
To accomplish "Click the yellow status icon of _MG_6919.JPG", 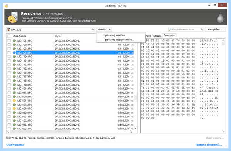I will [x=14, y=109].
